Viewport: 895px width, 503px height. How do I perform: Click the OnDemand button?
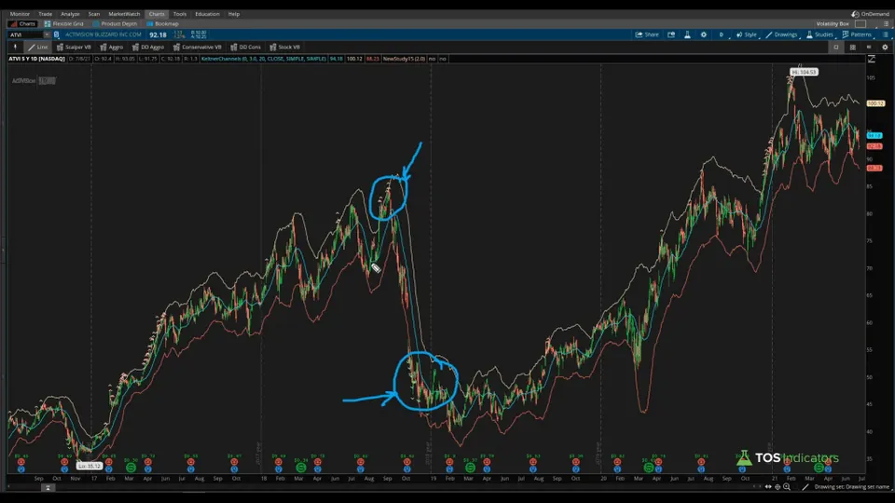click(x=871, y=14)
